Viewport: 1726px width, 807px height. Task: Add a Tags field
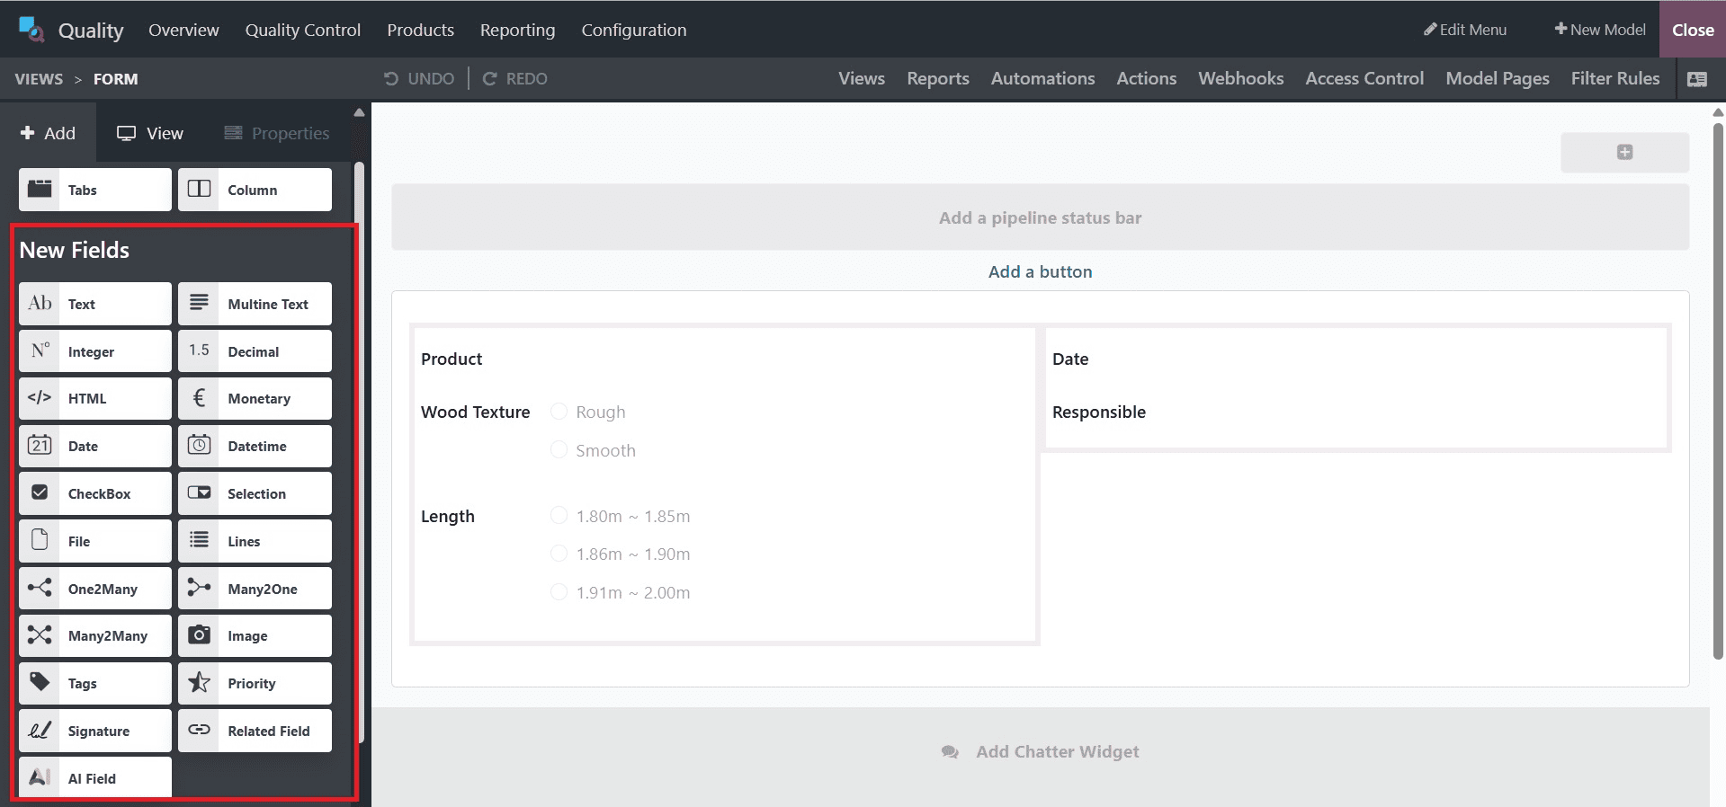(95, 683)
